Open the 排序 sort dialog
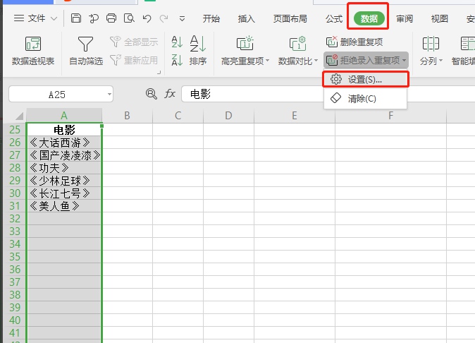Screen dimensions: 475x343 click(x=198, y=51)
